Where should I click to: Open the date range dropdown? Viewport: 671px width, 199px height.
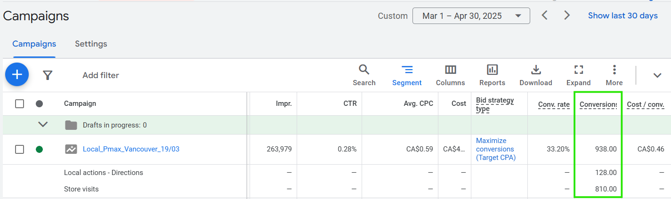tap(471, 16)
